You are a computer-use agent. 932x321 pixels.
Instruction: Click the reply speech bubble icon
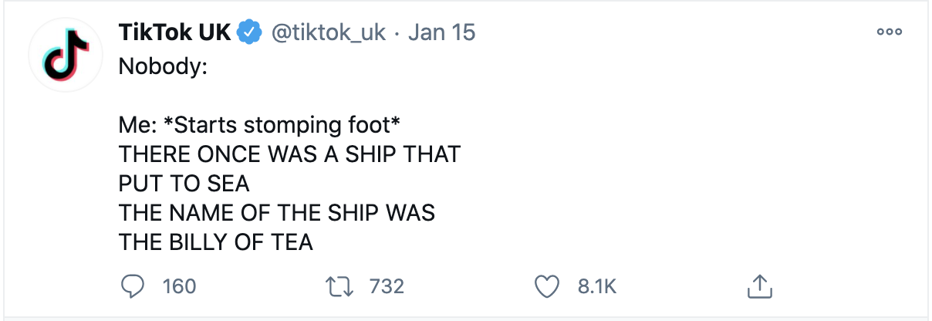pos(133,286)
